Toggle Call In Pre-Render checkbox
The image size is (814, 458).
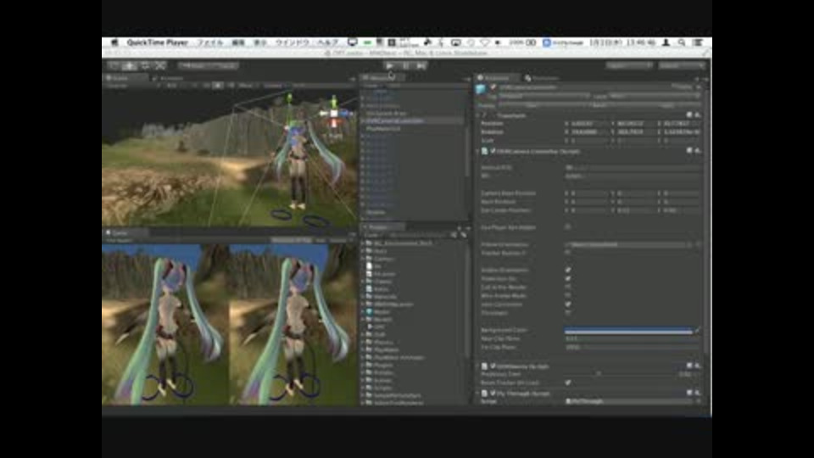point(567,287)
